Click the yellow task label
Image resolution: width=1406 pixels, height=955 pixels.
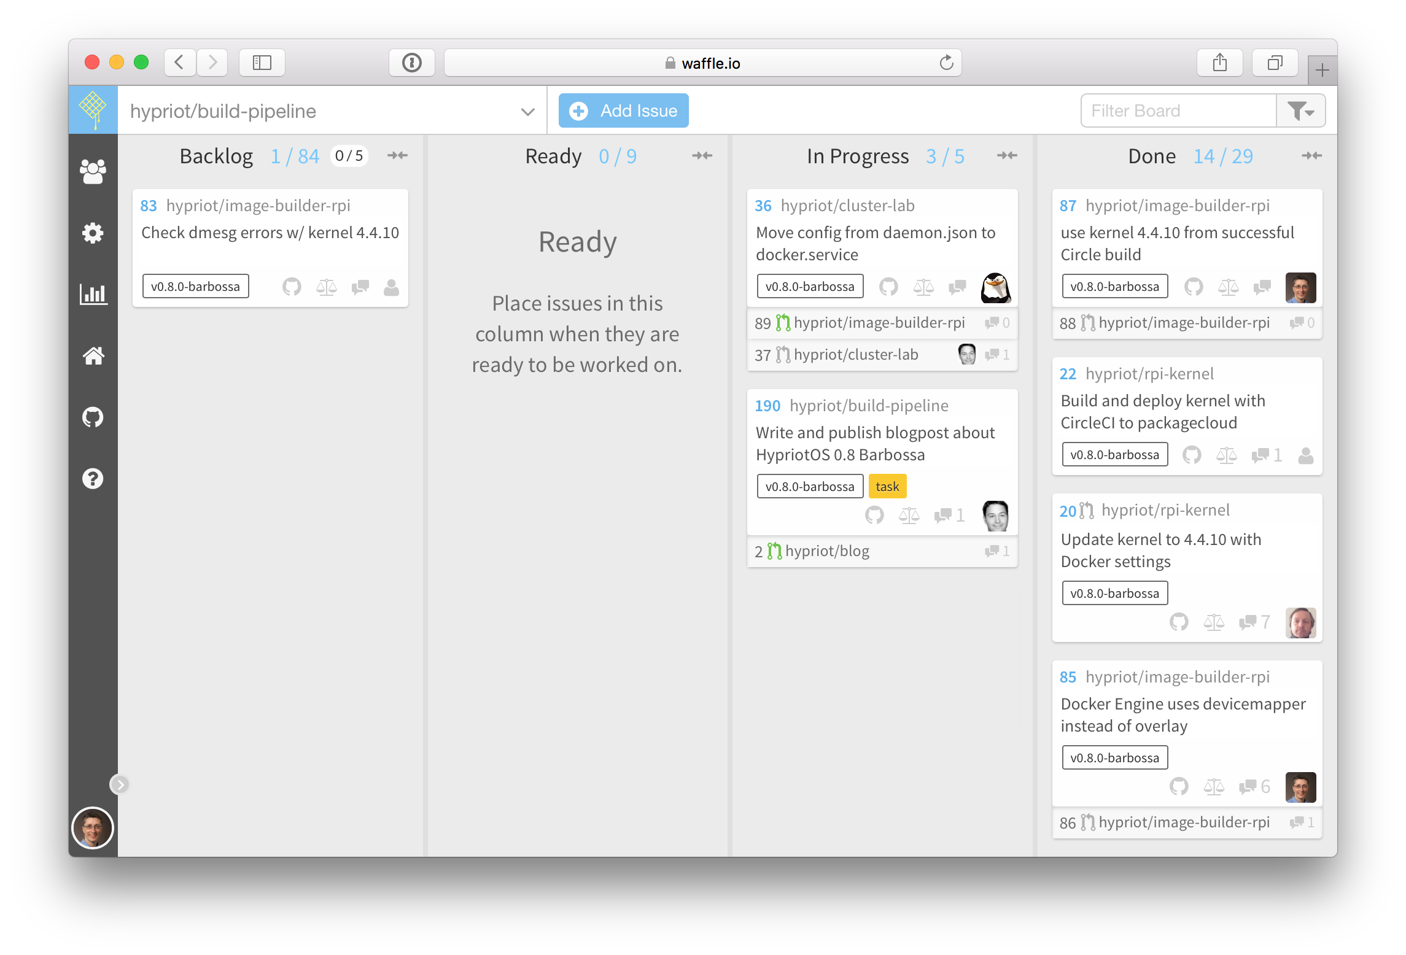887,487
